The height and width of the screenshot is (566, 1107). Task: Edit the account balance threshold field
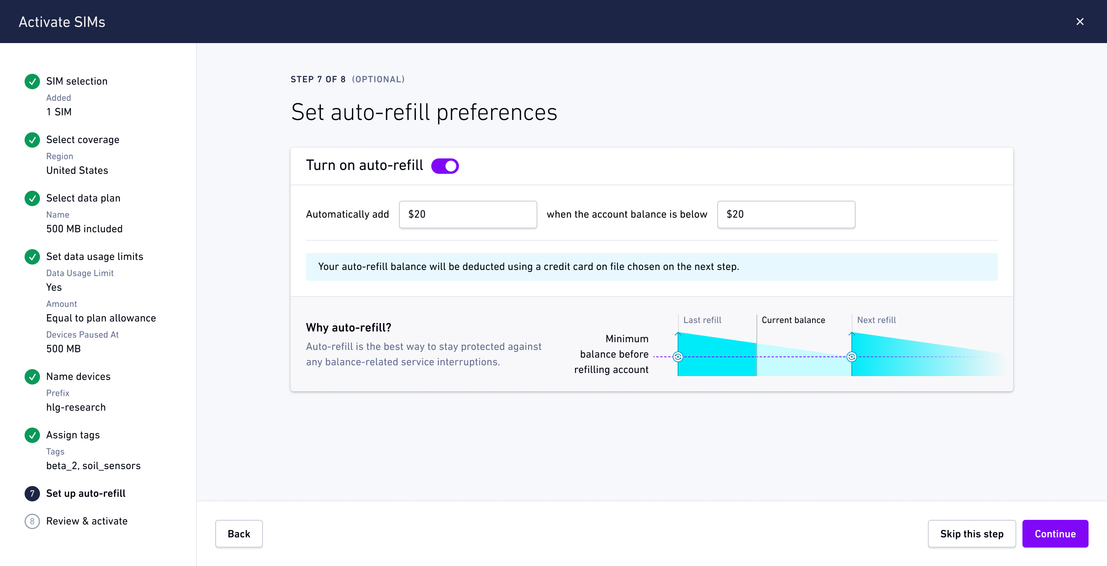pos(786,215)
